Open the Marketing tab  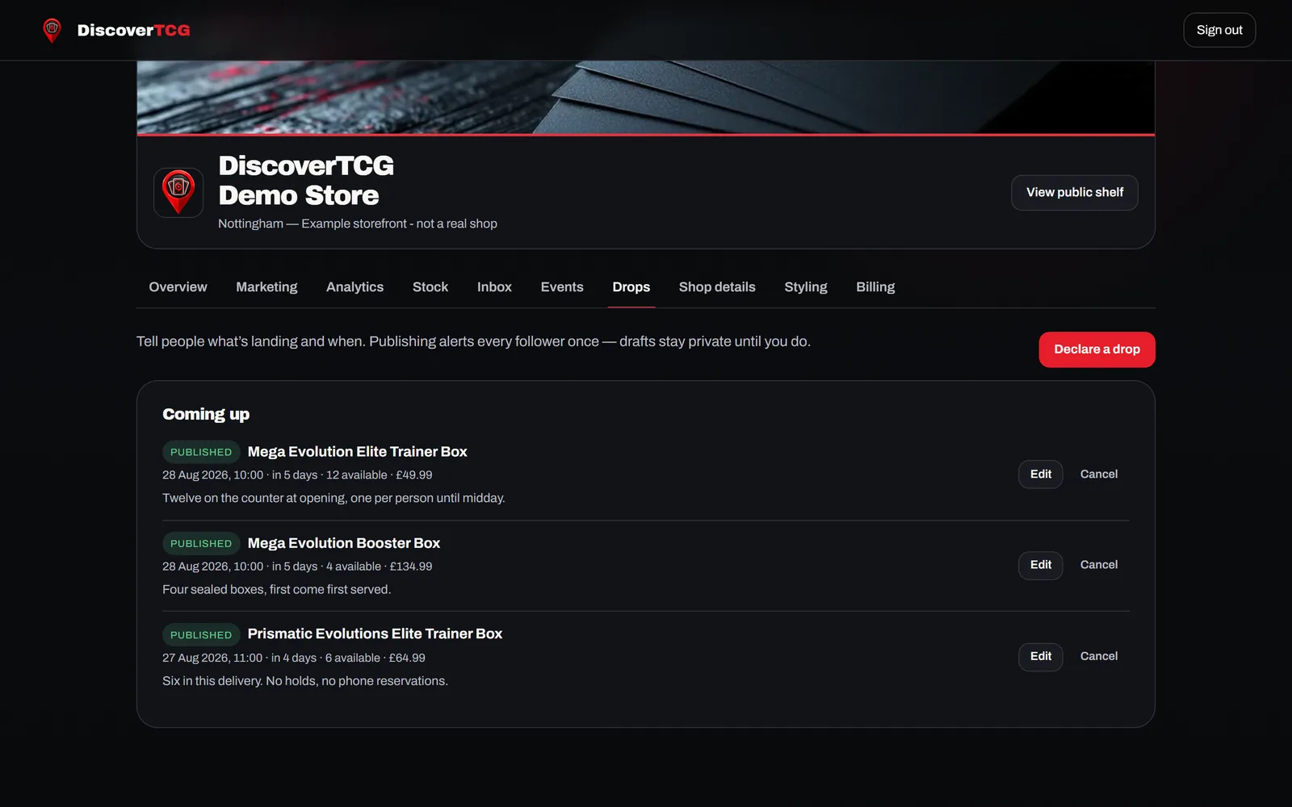pyautogui.click(x=266, y=287)
